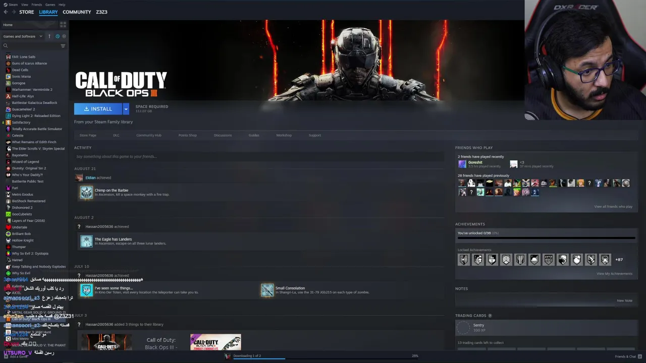This screenshot has width=646, height=363.
Task: Create a New Note
Action: pyautogui.click(x=624, y=300)
